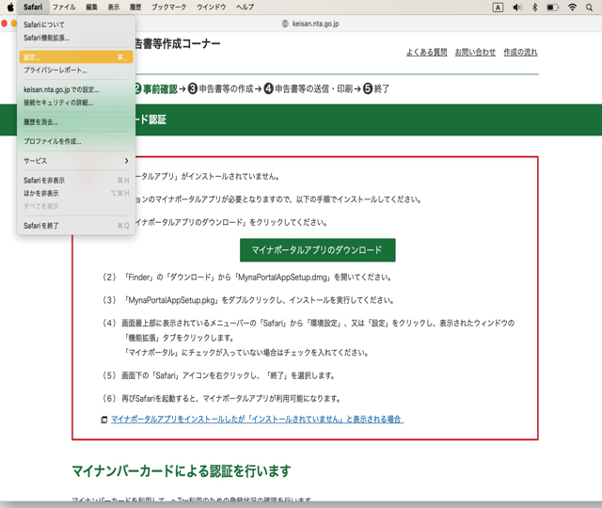The width and height of the screenshot is (602, 508).
Task: Open Spotlight search magnifier icon
Action: tap(591, 7)
